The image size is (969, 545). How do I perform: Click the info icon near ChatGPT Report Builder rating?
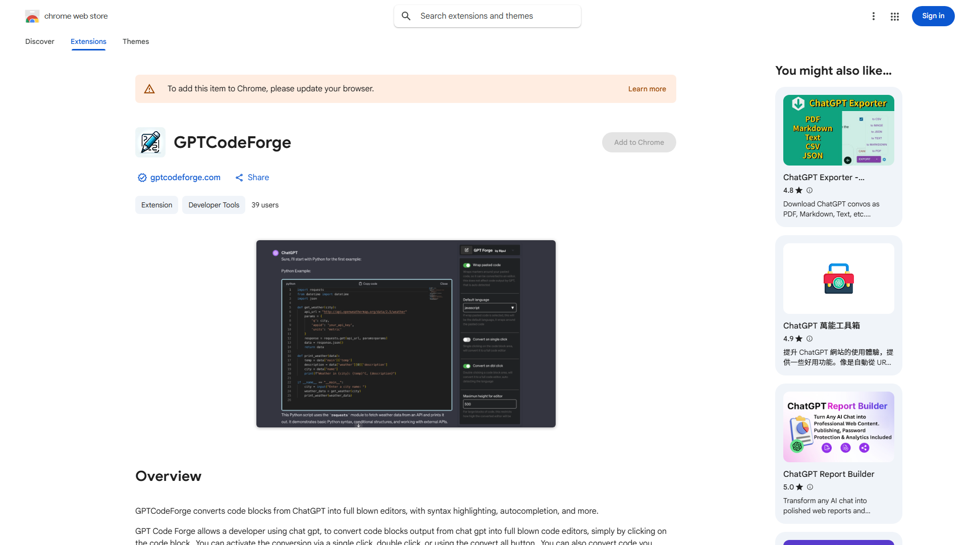(x=810, y=487)
